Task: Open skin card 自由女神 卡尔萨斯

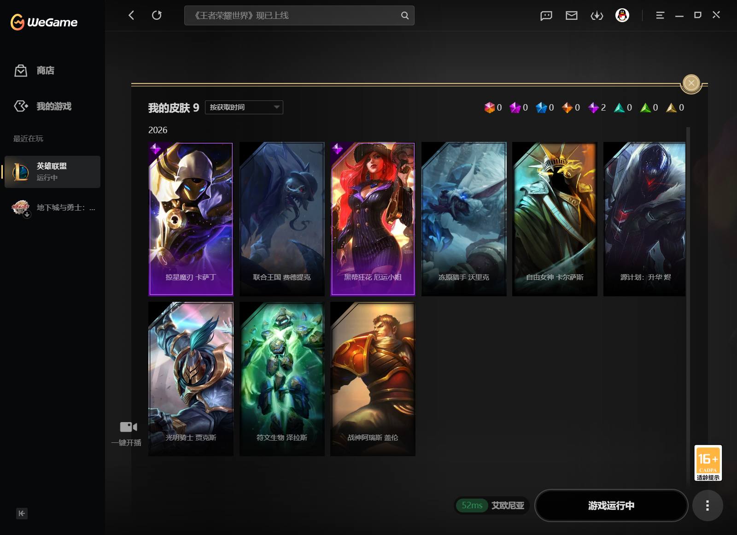Action: 555,219
